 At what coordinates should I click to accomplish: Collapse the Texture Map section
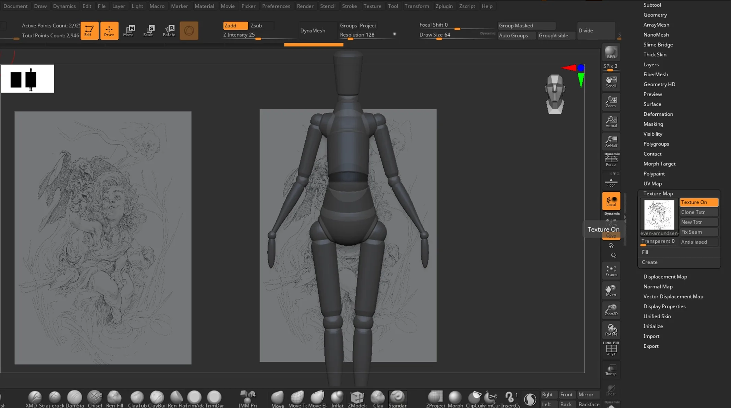tap(658, 193)
